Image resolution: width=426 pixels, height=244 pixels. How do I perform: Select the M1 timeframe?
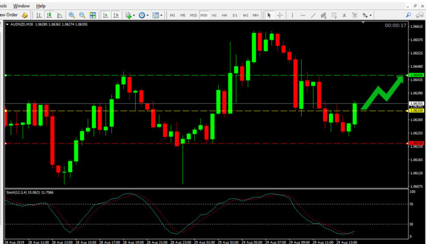click(x=173, y=15)
